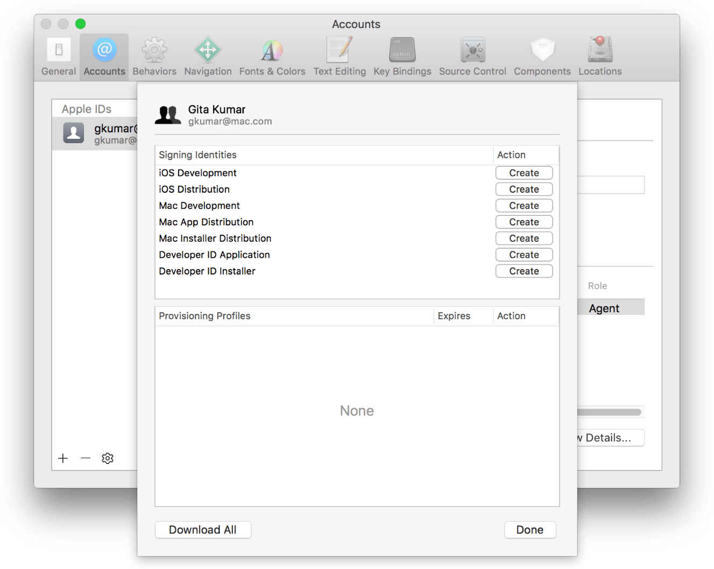Screen dimensions: 714x569
Task: Open the Key Bindings pane
Action: [402, 55]
